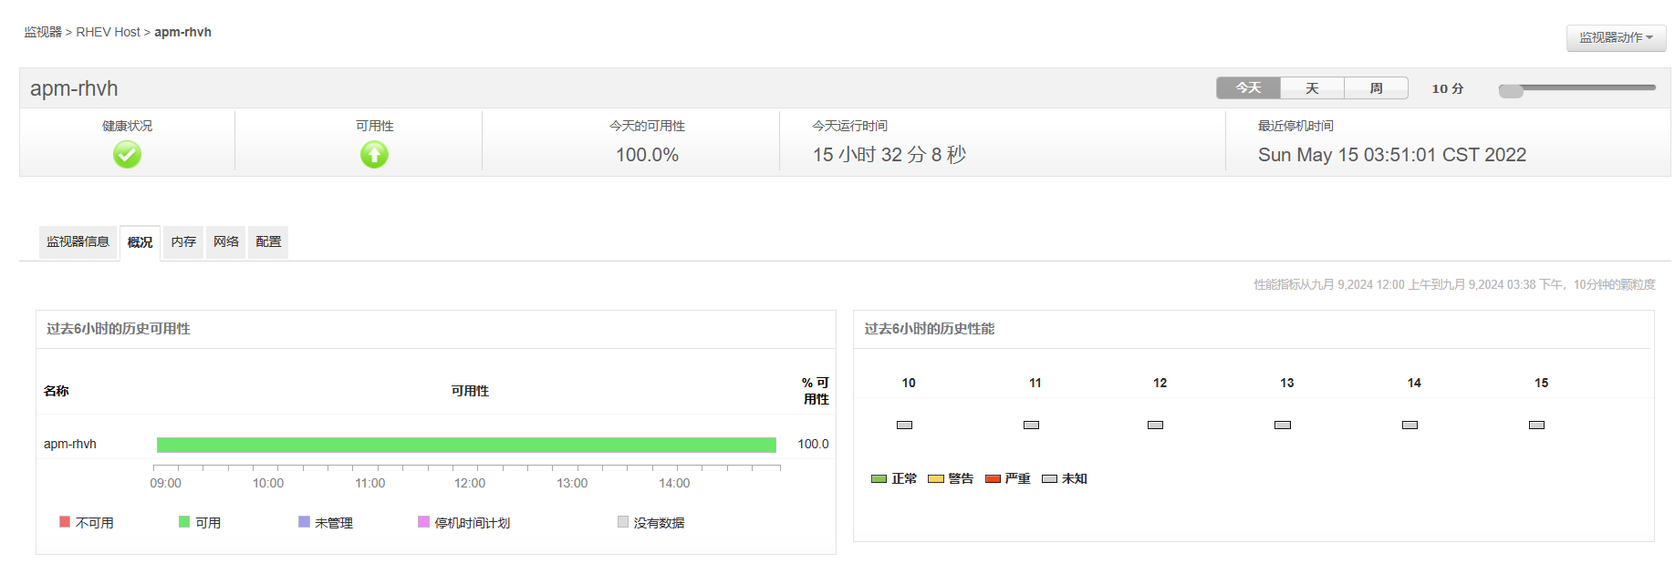This screenshot has height=574, width=1675.
Task: Click the status indicator under hour 10
Action: [x=904, y=425]
